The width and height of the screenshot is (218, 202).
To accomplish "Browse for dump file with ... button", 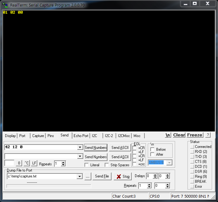I will (88, 177).
